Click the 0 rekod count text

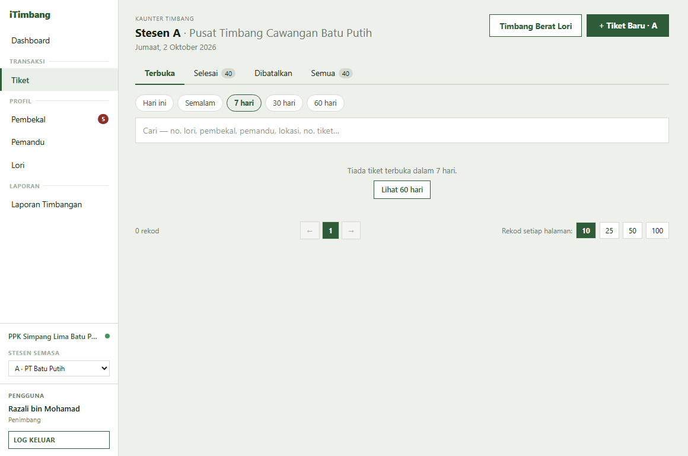(147, 231)
